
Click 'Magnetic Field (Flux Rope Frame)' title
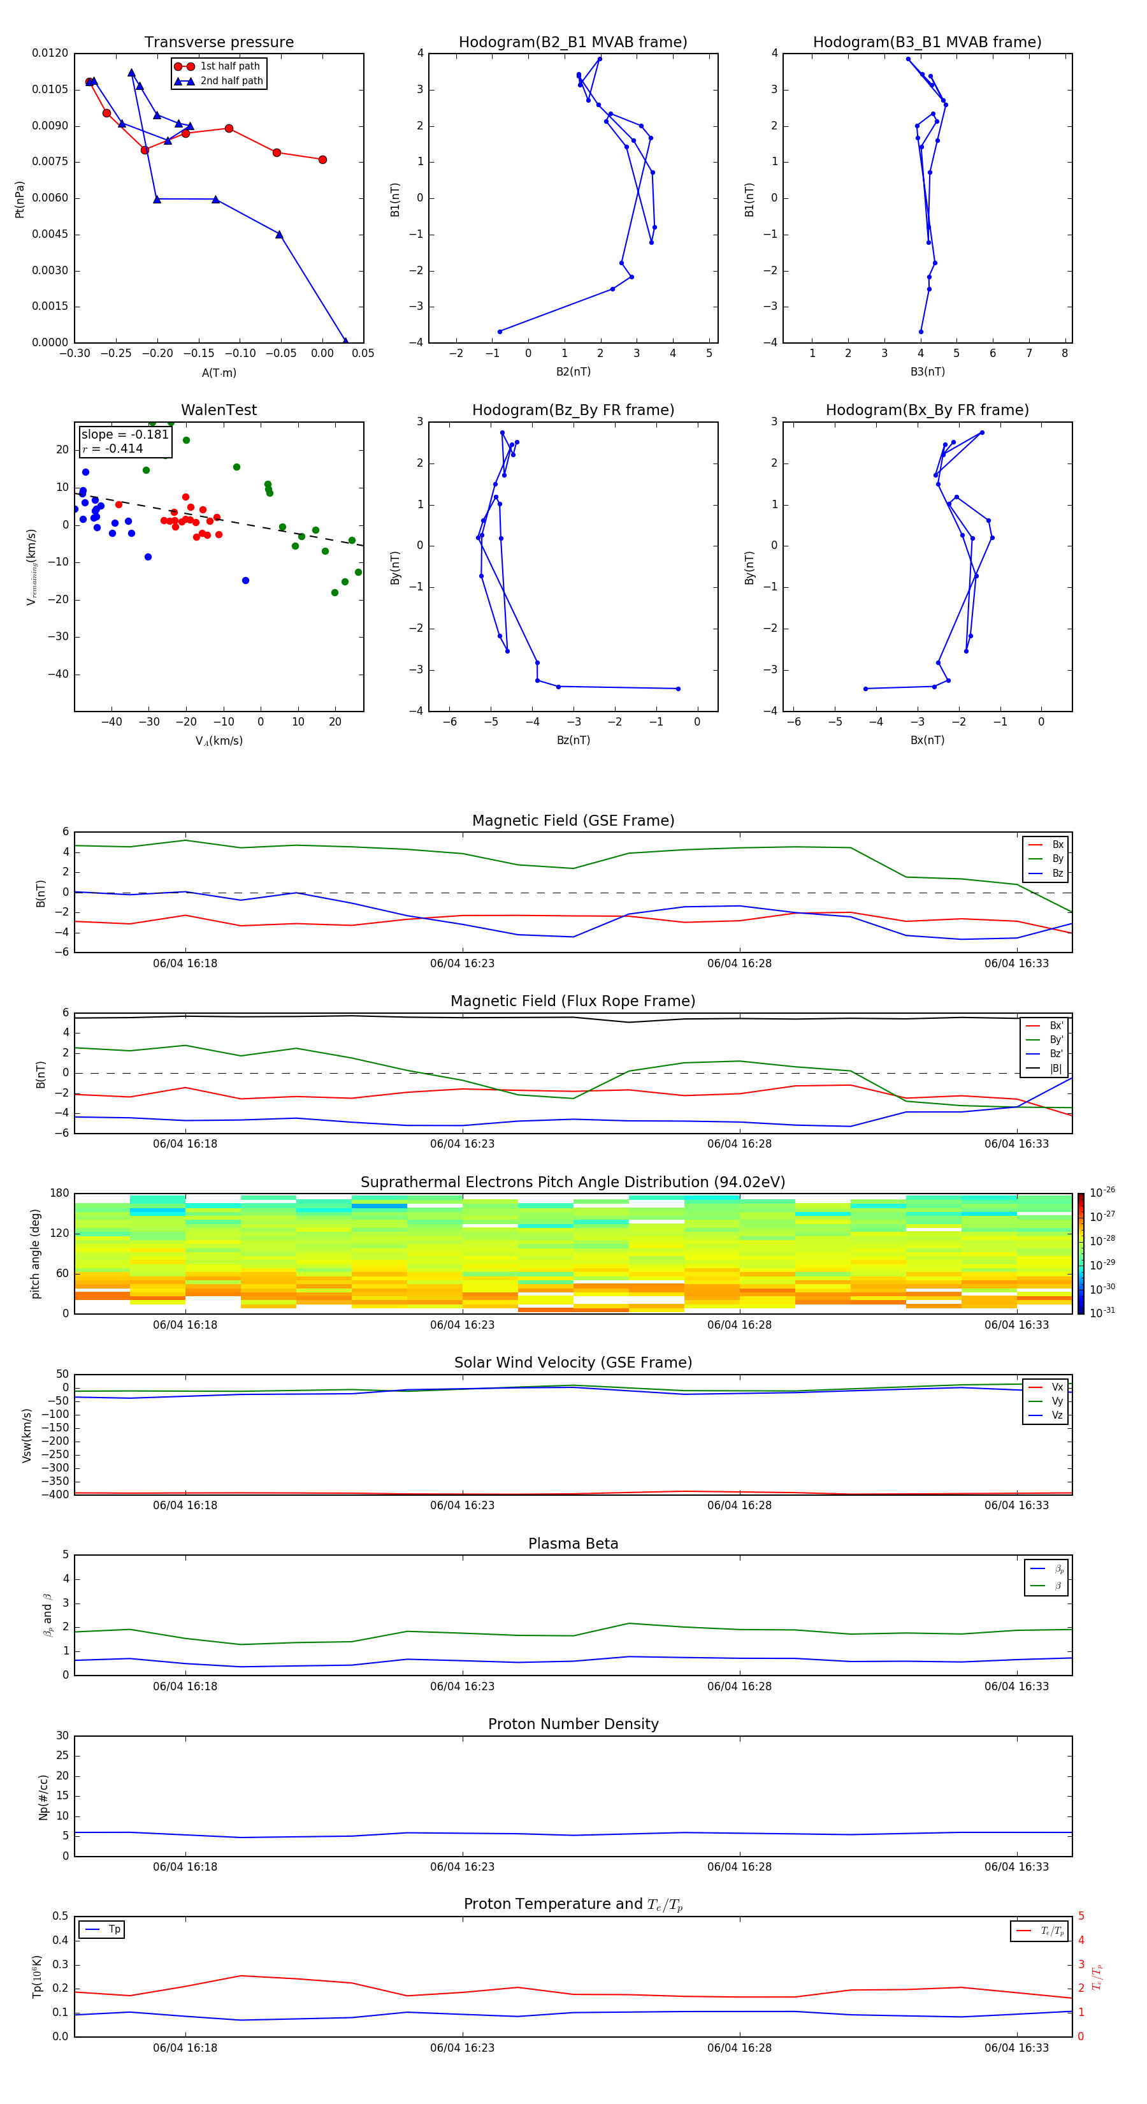(x=573, y=1002)
